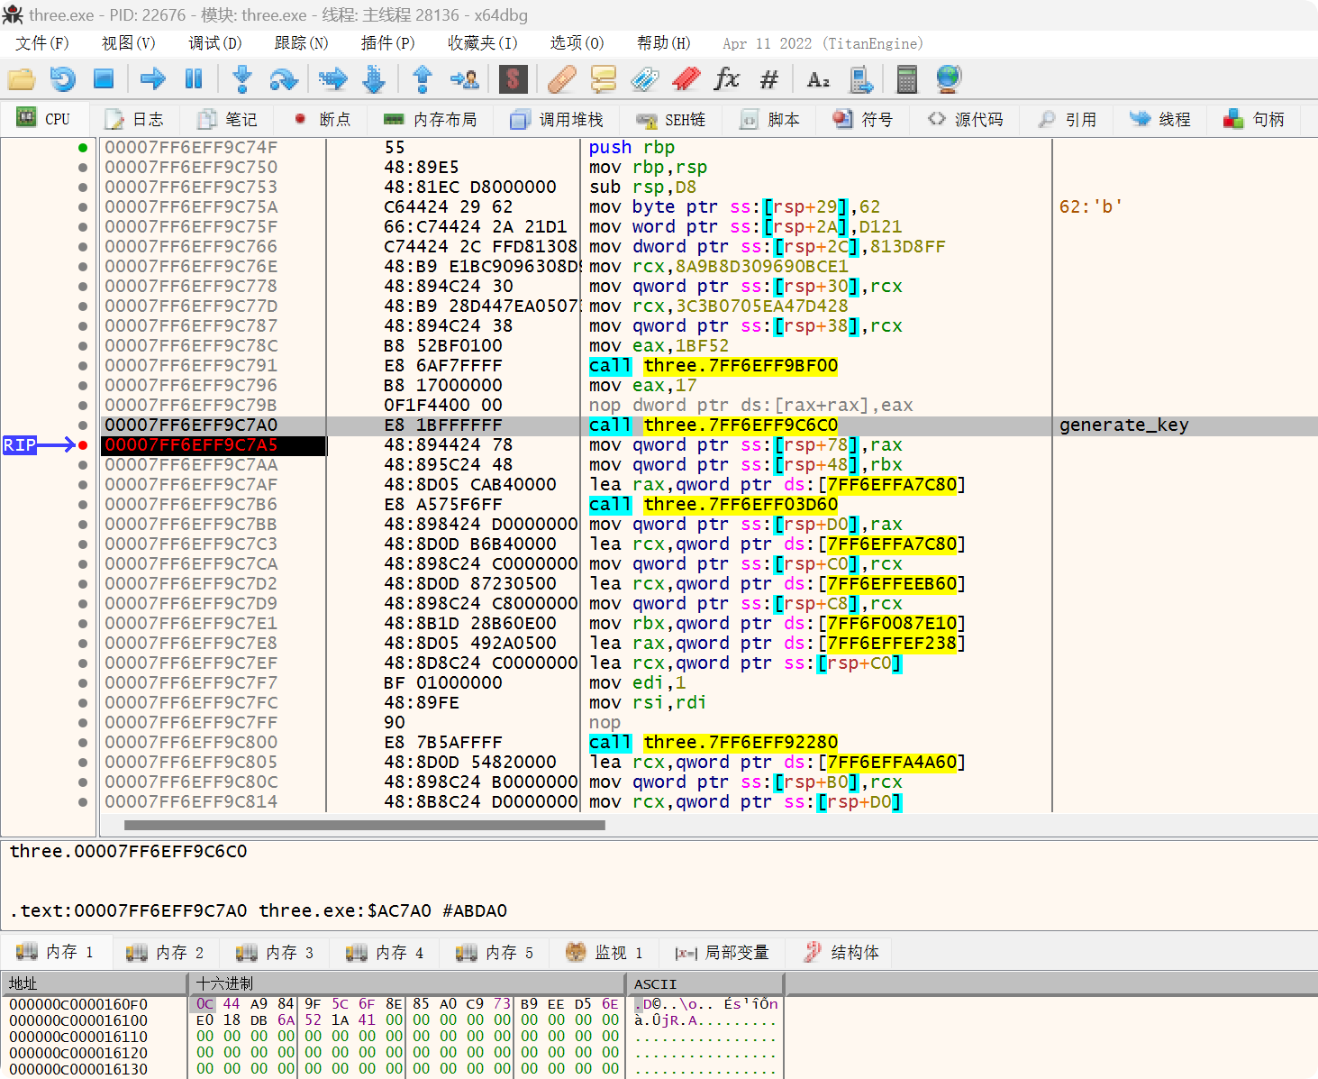The width and height of the screenshot is (1318, 1079).
Task: Switch to the 内存 2 dump tab
Action: coord(166,953)
